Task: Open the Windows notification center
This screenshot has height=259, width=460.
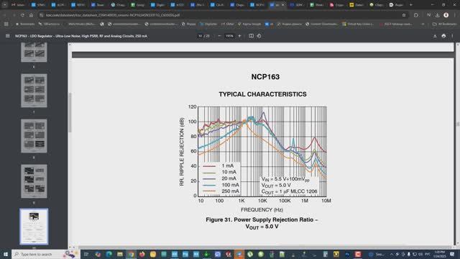Action: 453,254
